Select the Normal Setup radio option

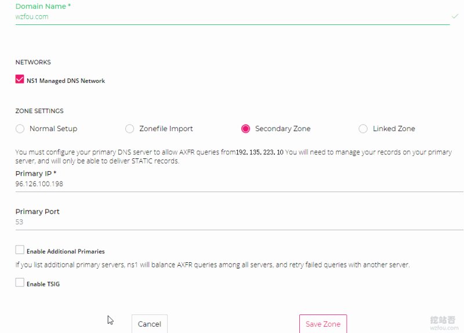click(20, 129)
